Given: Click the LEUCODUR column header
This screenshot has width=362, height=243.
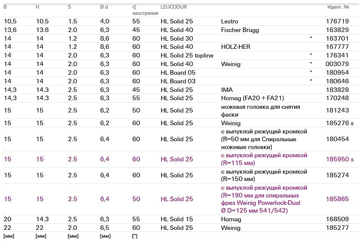Looking at the screenshot, I should click(x=173, y=7).
